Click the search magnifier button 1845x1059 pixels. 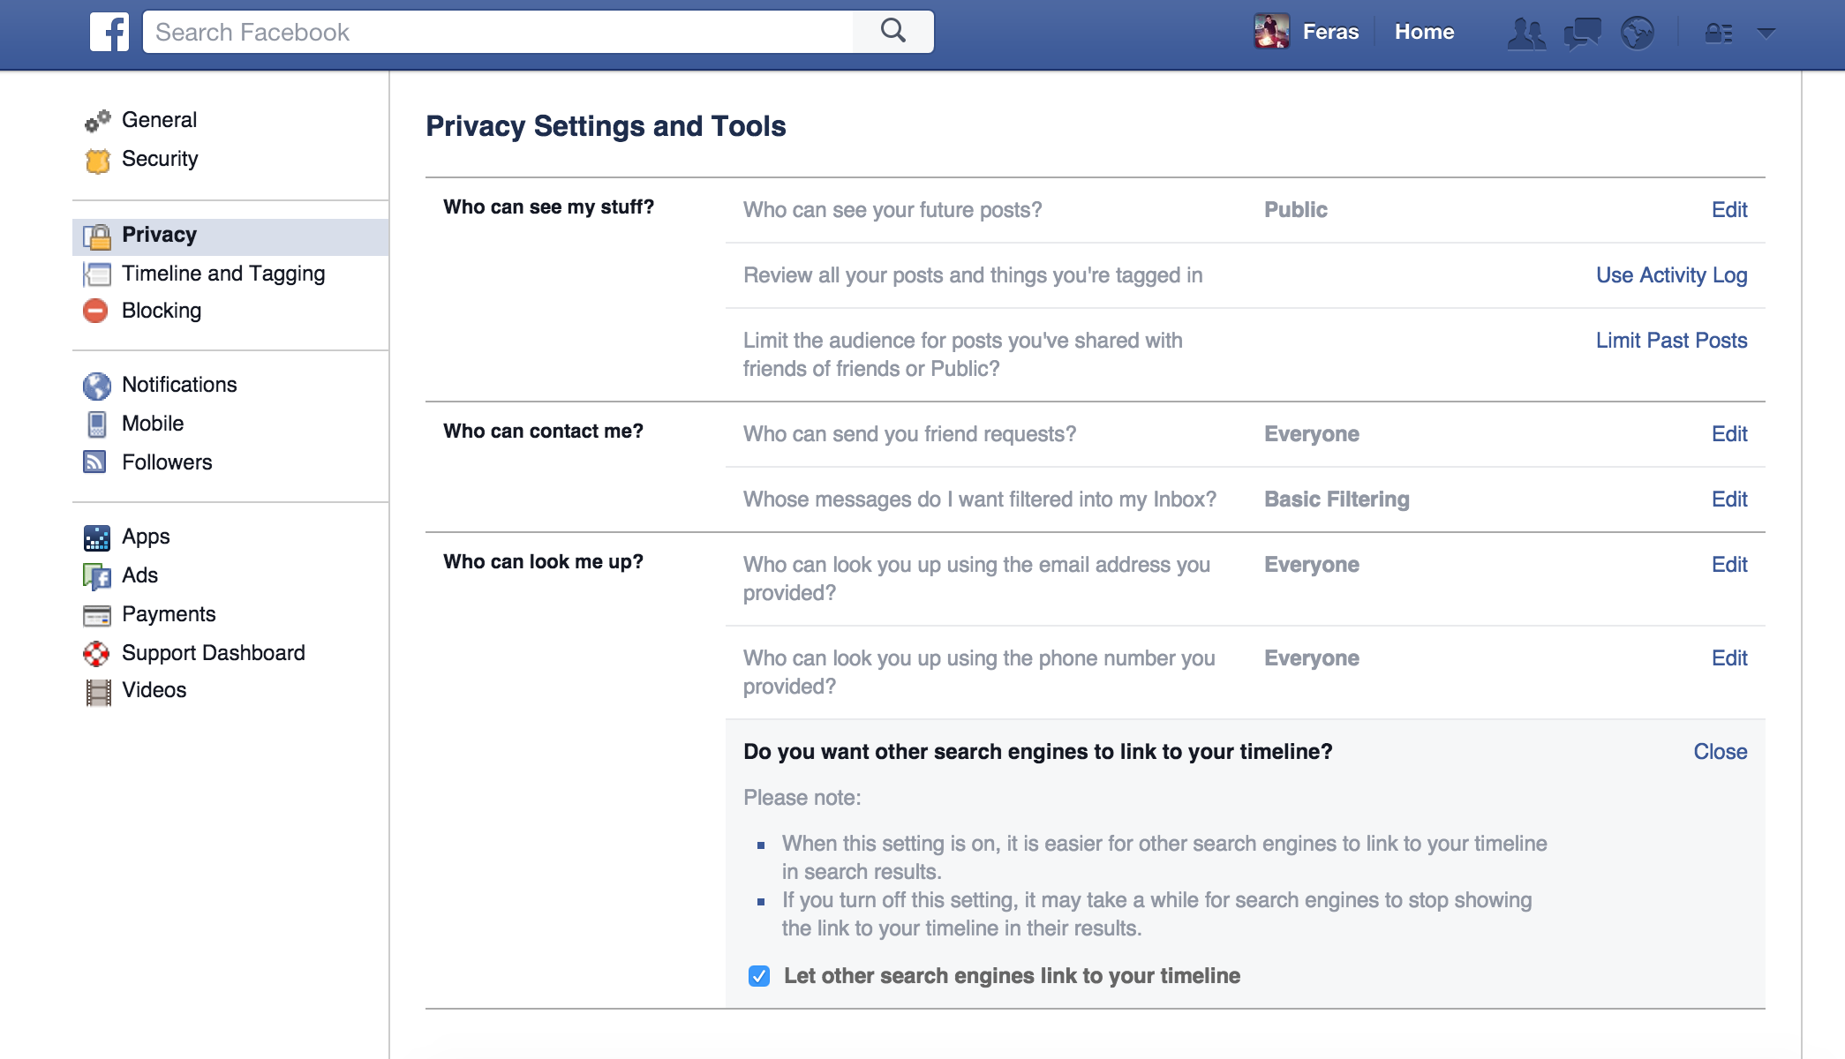892,32
